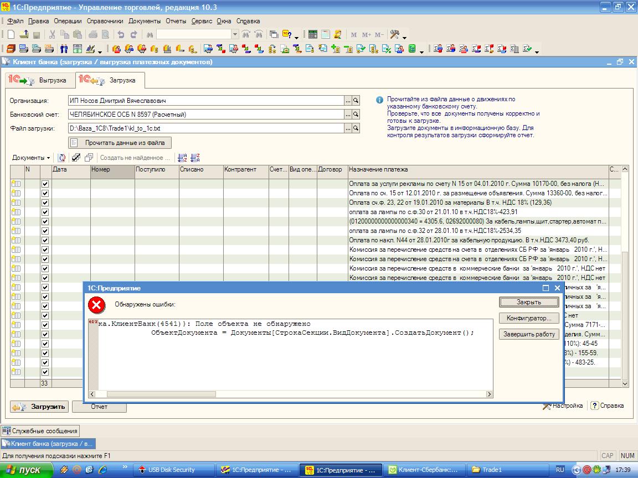This screenshot has height=478, width=638.
Task: Open file using the folder icon
Action: [24, 34]
